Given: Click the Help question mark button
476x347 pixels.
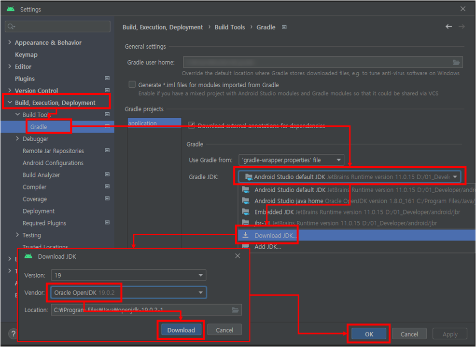Looking at the screenshot, I should (x=13, y=334).
